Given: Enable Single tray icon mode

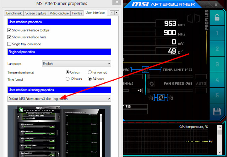Looking at the screenshot, I should pos(9,44).
